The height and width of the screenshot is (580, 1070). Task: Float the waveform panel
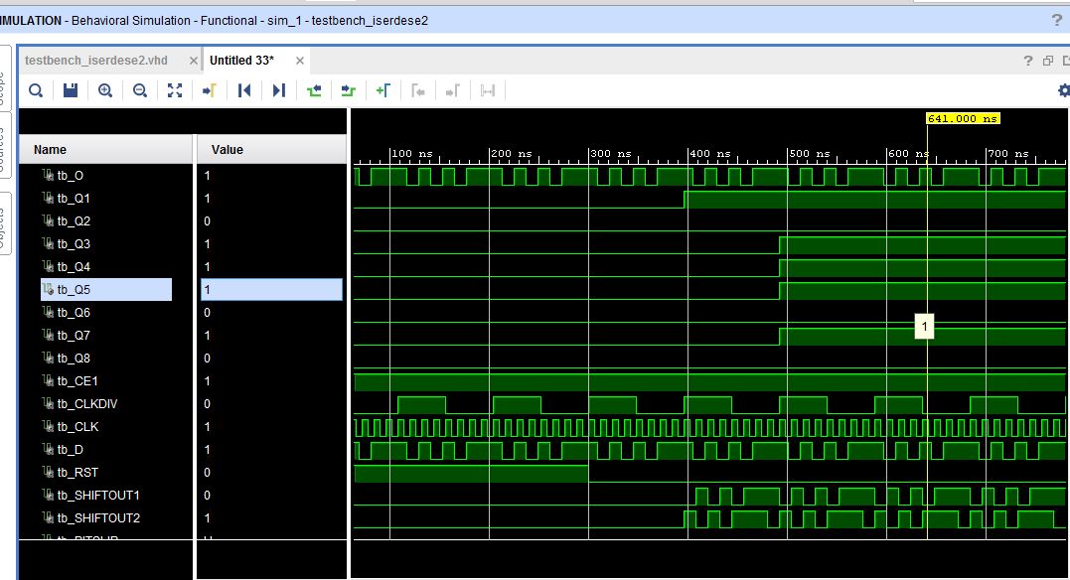[x=1048, y=61]
